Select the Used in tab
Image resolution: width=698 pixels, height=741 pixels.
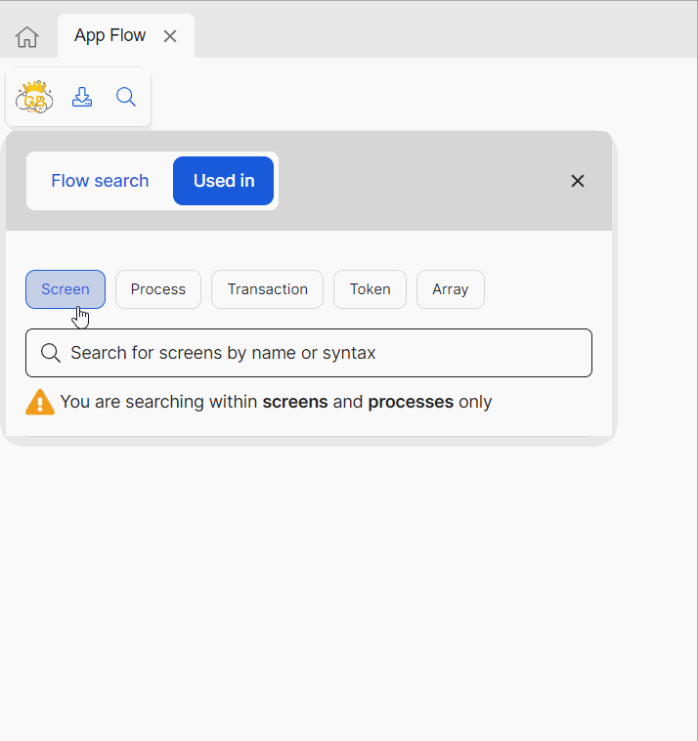point(224,181)
